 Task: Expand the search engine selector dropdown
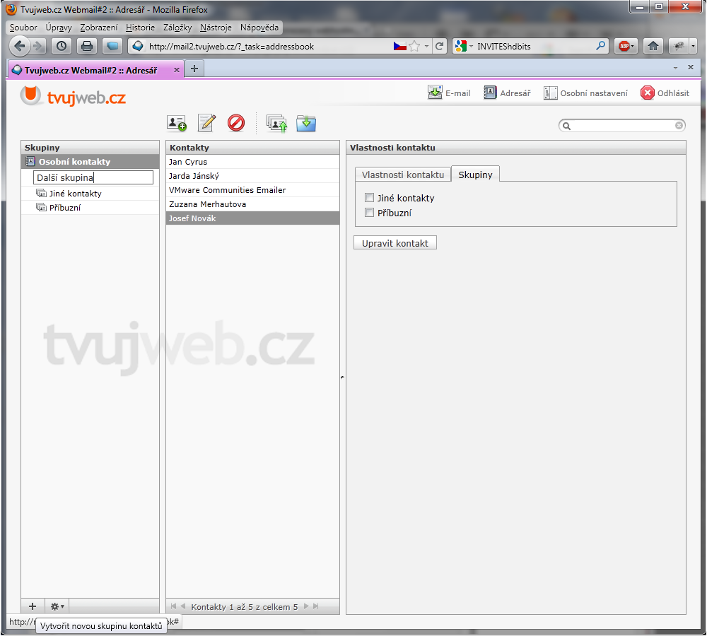(x=464, y=47)
